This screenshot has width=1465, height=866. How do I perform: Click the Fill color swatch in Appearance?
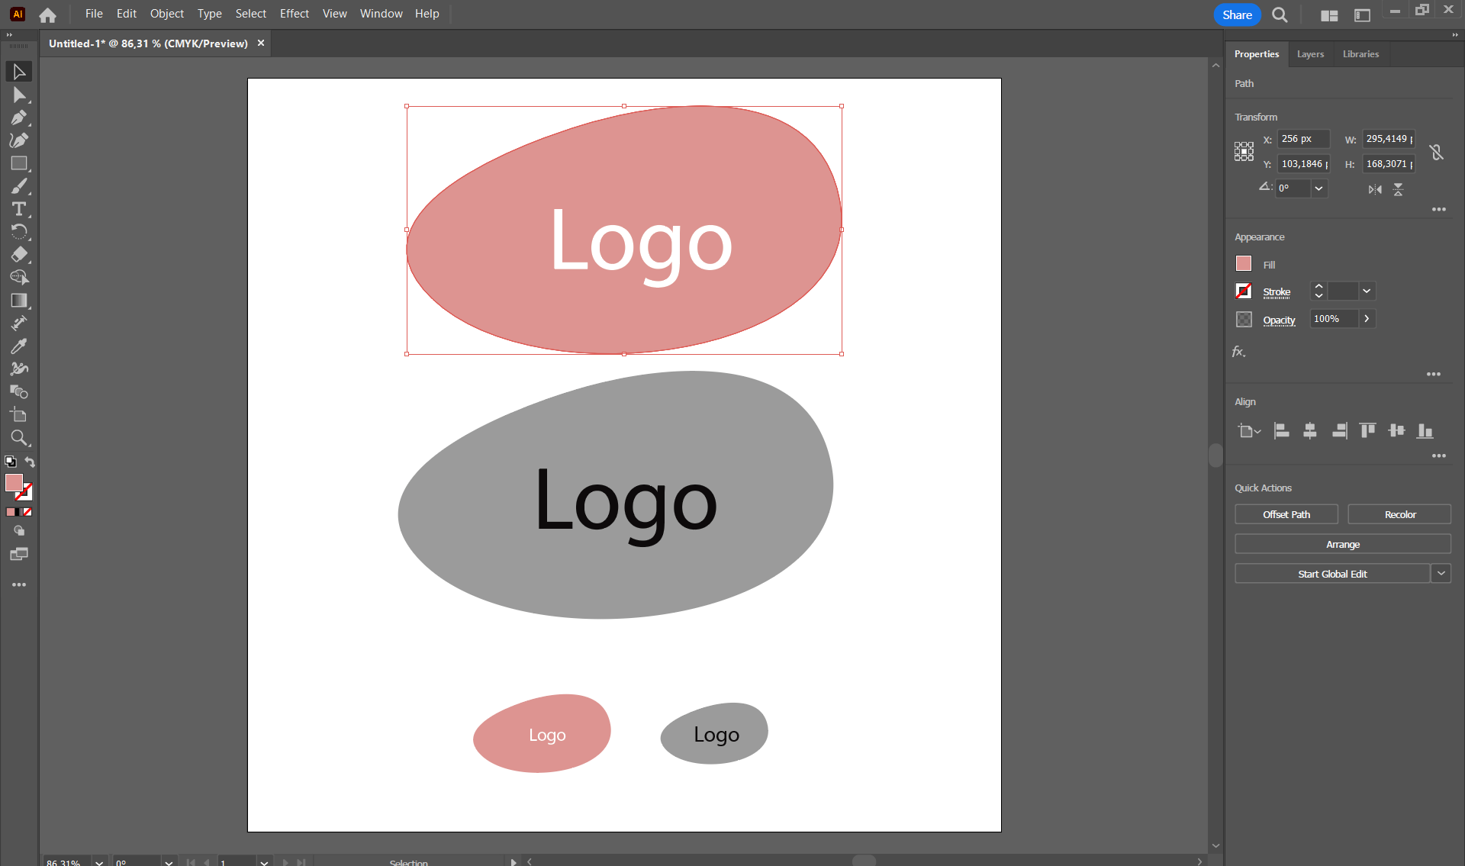[x=1244, y=264]
